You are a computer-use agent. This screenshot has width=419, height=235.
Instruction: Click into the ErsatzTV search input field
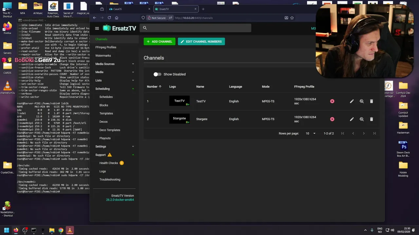tap(195, 28)
